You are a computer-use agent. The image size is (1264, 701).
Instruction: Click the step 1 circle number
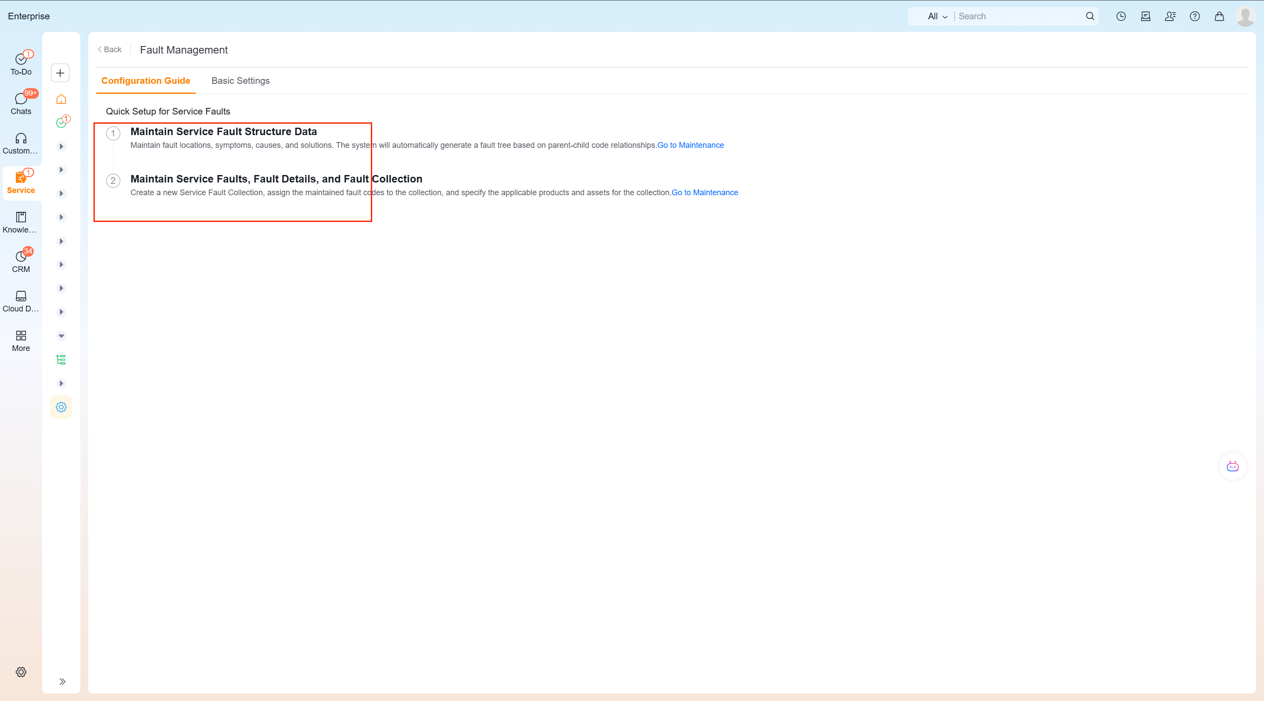pyautogui.click(x=113, y=133)
